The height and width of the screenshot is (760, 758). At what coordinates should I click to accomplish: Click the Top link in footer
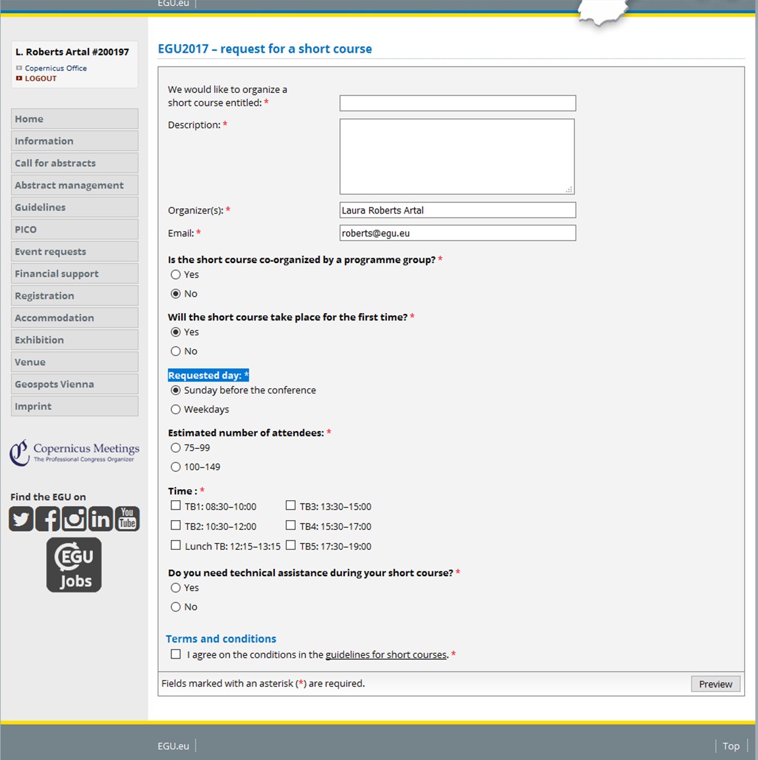click(731, 746)
